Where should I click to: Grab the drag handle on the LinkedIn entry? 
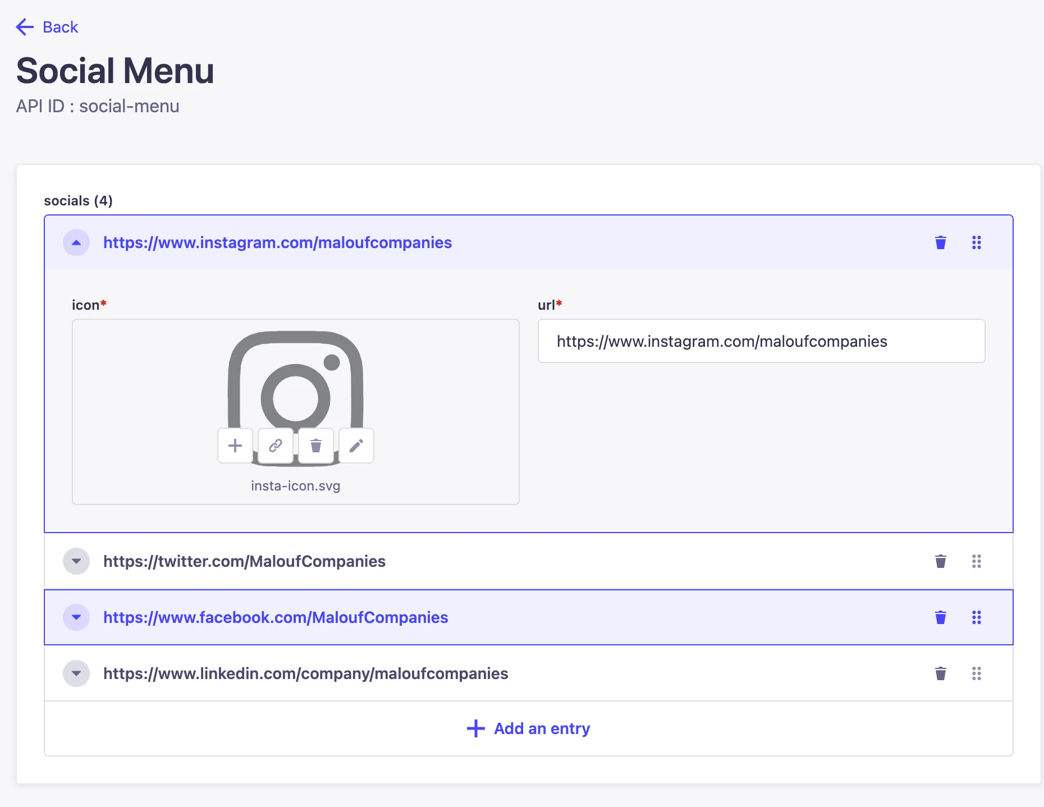(x=977, y=673)
